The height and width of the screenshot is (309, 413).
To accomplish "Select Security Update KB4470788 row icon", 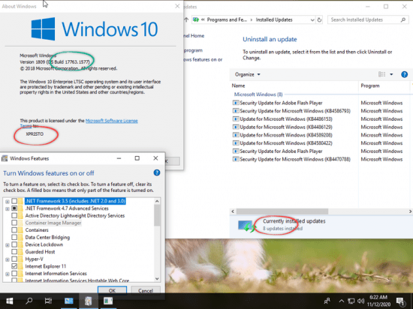I will pyautogui.click(x=236, y=159).
